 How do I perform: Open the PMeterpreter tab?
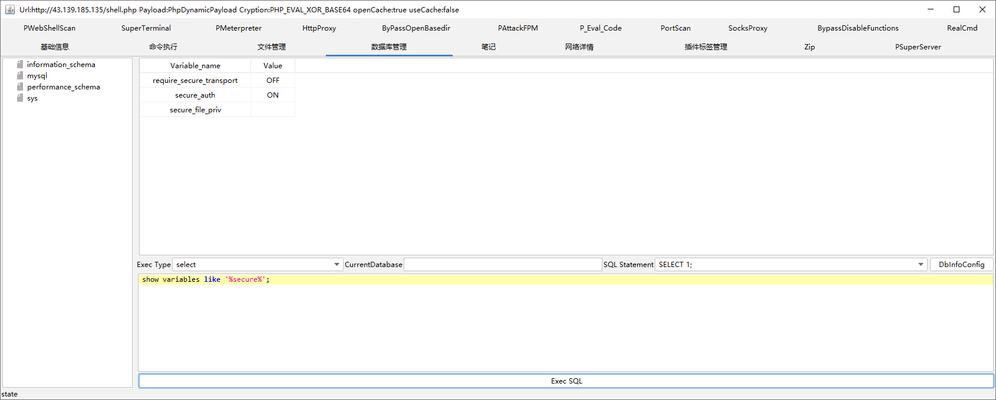tap(239, 28)
